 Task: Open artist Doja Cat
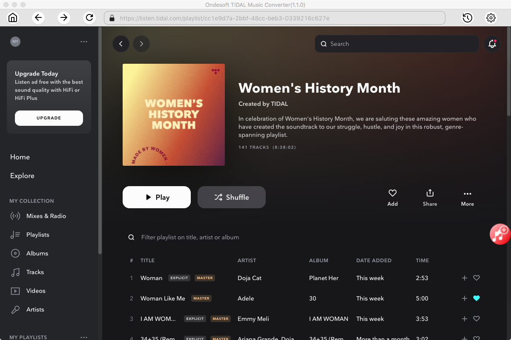pyautogui.click(x=250, y=278)
